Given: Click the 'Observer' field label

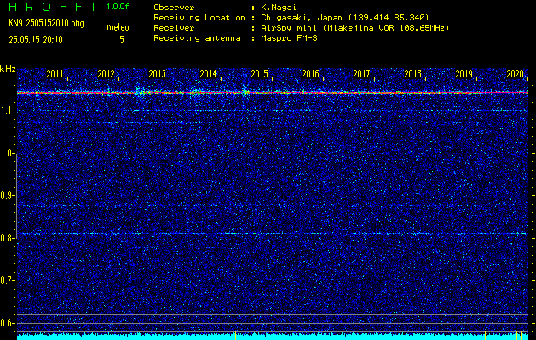Looking at the screenshot, I should click(174, 8).
